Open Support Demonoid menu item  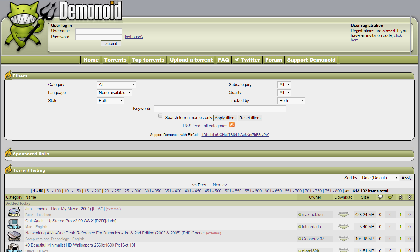coord(311,60)
